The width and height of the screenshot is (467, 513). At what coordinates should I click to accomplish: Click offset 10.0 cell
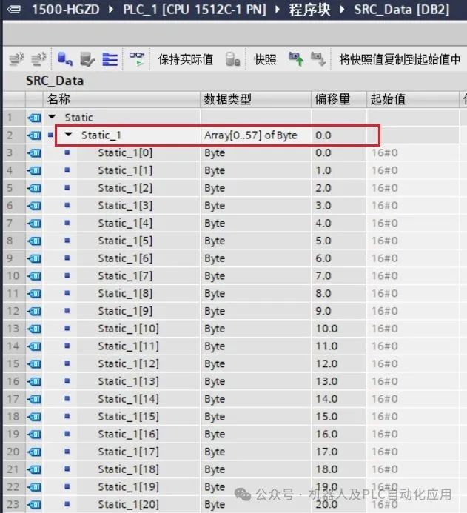pos(339,329)
